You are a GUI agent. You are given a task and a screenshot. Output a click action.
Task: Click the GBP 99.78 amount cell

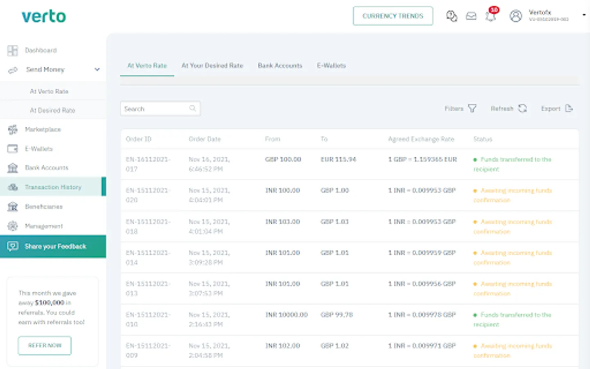pos(337,314)
